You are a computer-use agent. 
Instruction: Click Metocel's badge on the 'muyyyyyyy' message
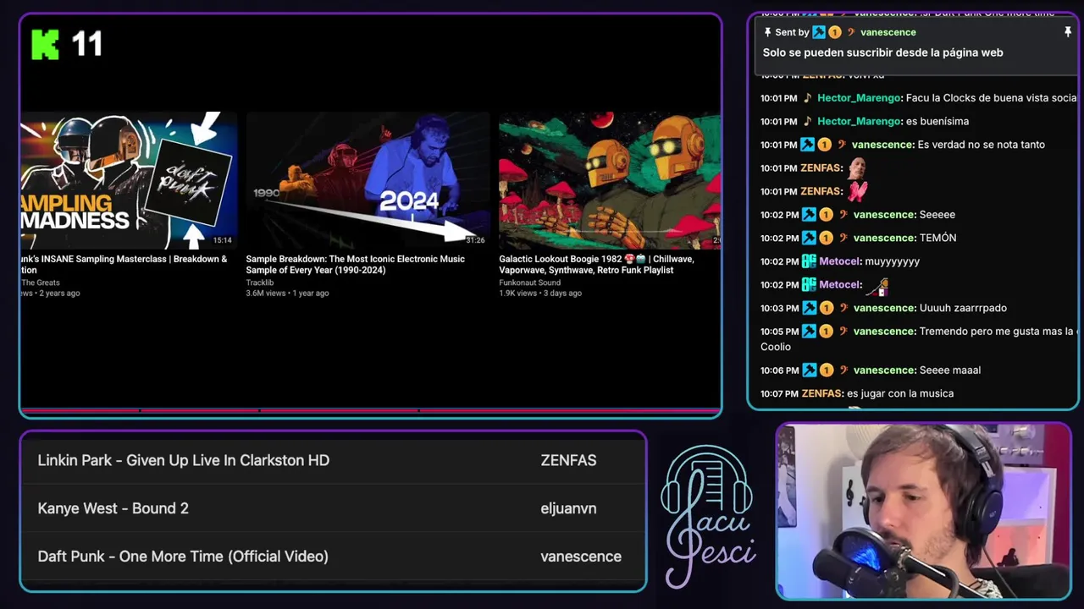(809, 261)
